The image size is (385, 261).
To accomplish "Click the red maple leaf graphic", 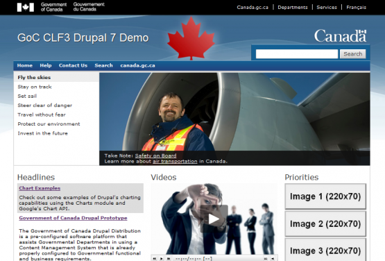I will [x=191, y=38].
